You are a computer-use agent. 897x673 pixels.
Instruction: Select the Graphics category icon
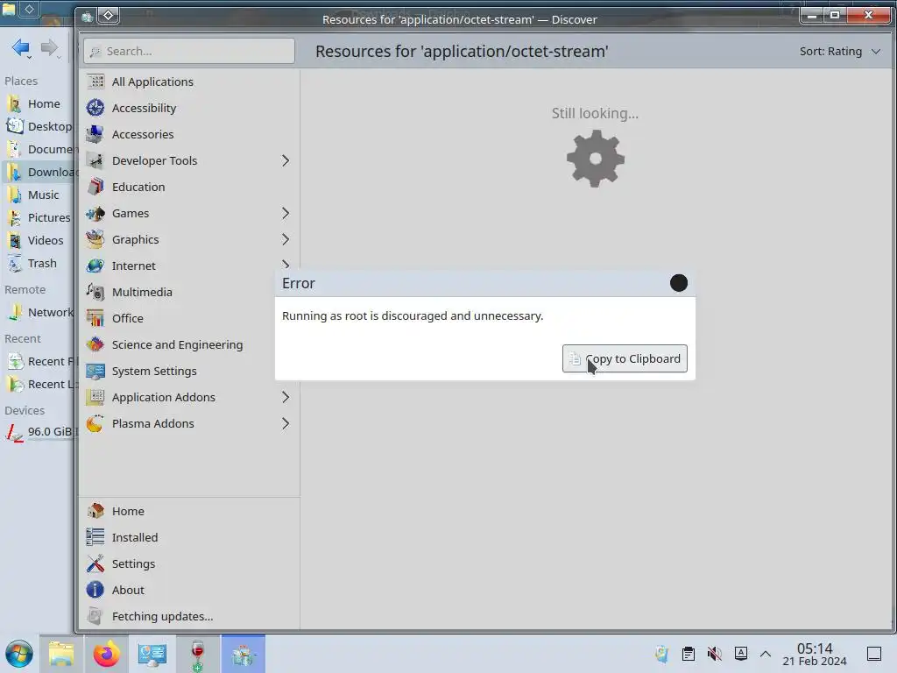(x=95, y=240)
